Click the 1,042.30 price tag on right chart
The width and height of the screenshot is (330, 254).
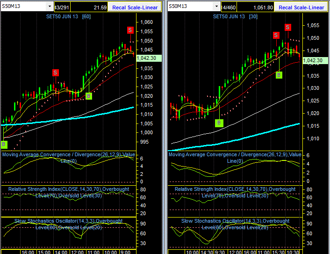(x=315, y=60)
